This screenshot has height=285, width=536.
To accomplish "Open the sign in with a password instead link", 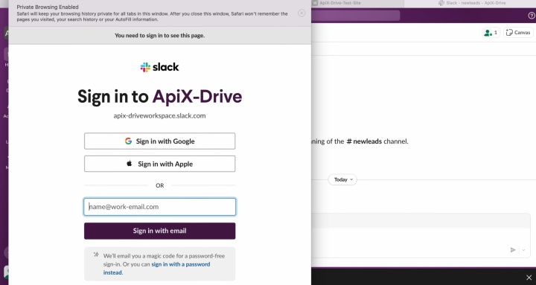I will (x=156, y=268).
